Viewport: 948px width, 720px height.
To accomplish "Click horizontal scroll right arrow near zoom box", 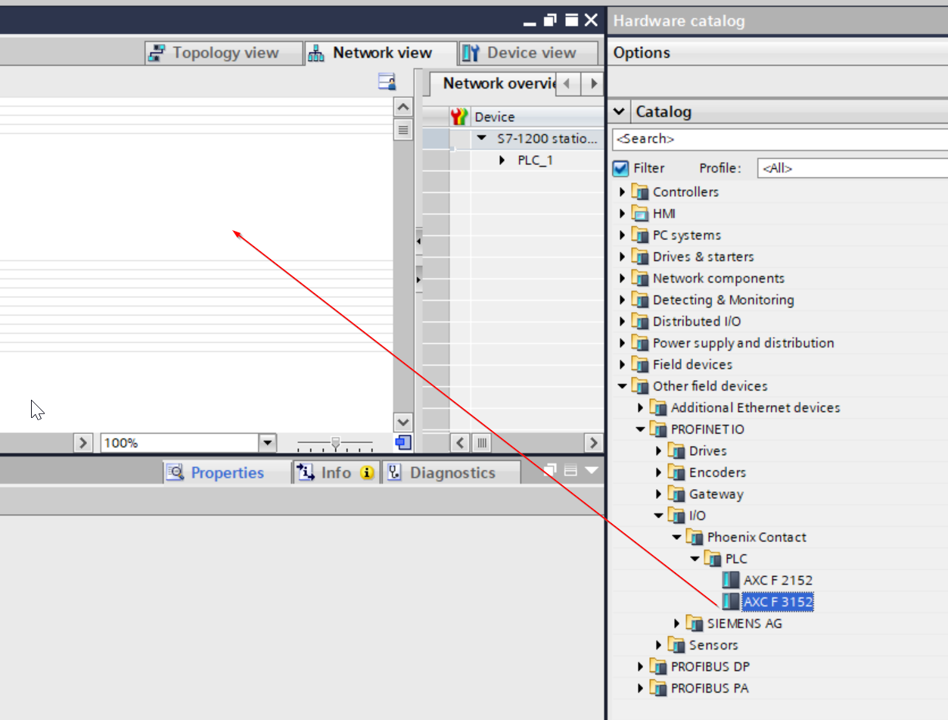I will click(82, 443).
